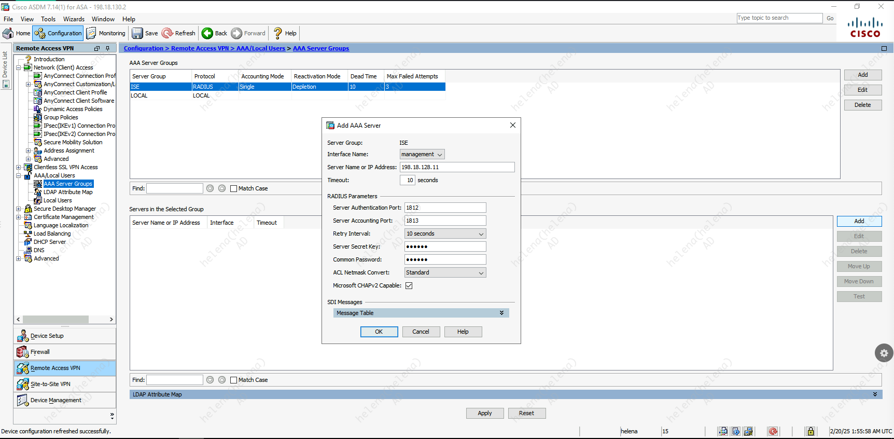This screenshot has height=439, width=894.
Task: Click the floating settings gear icon
Action: click(884, 353)
